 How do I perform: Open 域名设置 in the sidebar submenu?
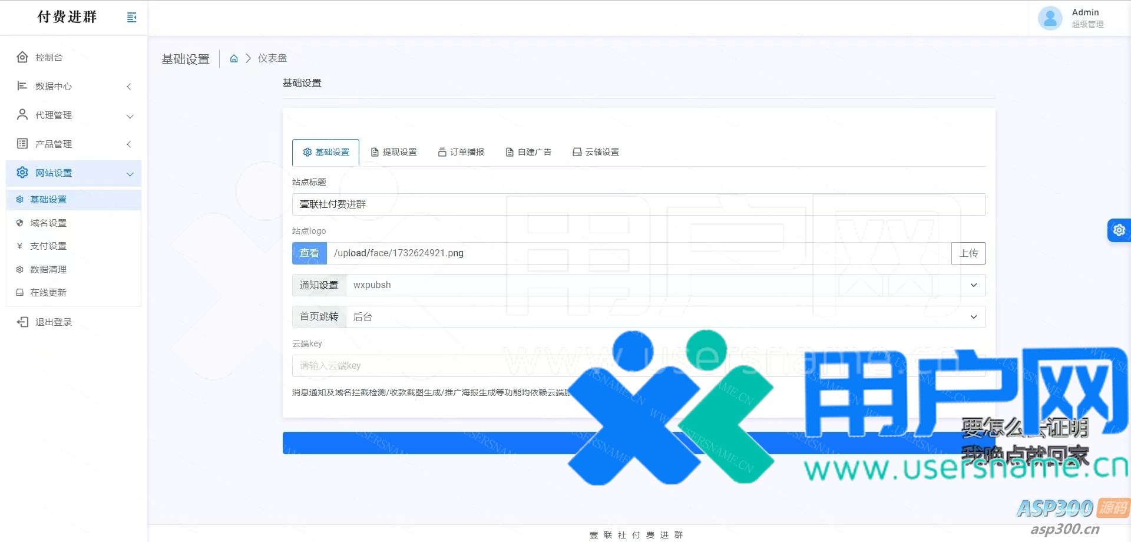point(48,223)
